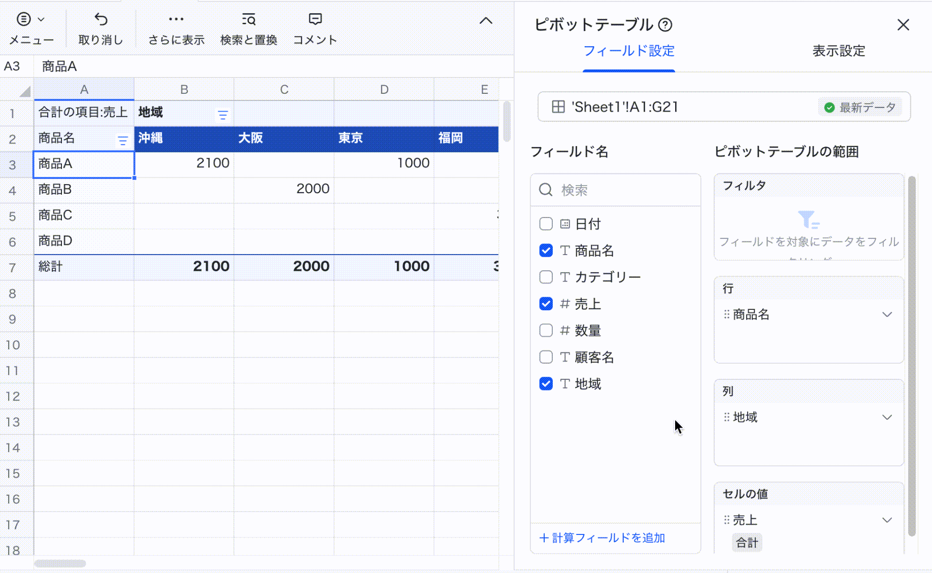Expand the 地域 dropdown under 列
The image size is (932, 573).
[887, 417]
